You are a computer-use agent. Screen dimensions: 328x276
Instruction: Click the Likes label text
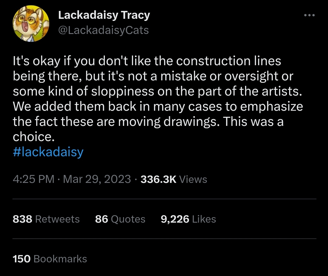[204, 219]
